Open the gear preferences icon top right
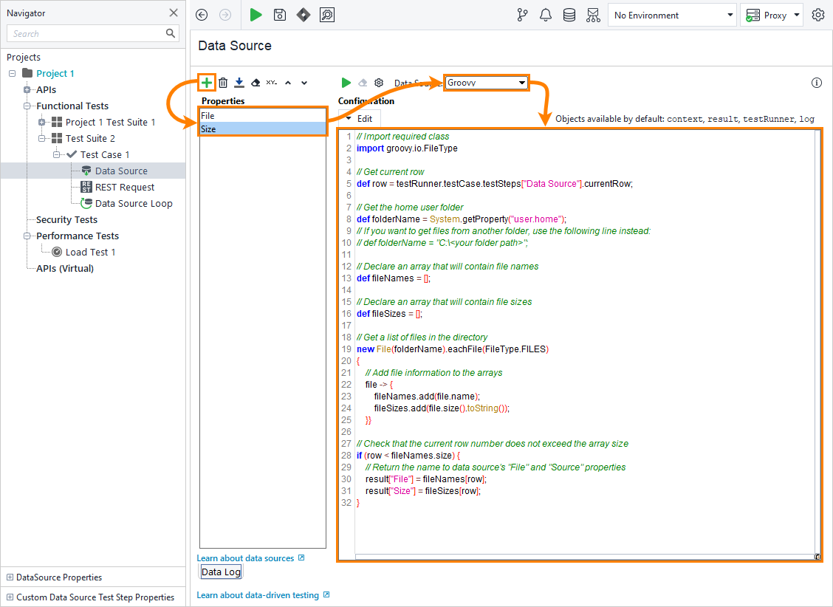The height and width of the screenshot is (607, 833). (x=817, y=15)
